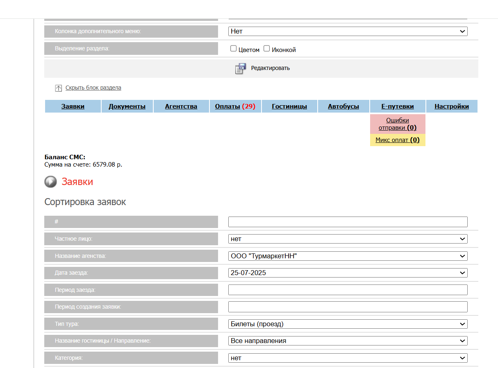
Task: Click the 'Сортировка заявок' heading
Action: tap(85, 202)
